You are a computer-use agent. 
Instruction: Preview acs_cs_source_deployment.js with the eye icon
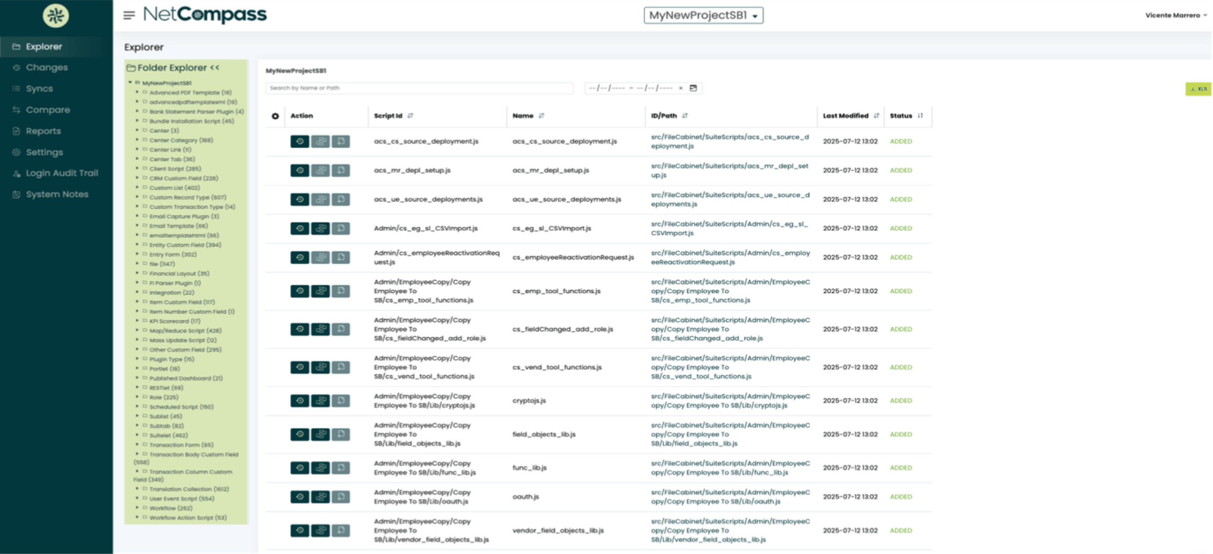pos(300,141)
